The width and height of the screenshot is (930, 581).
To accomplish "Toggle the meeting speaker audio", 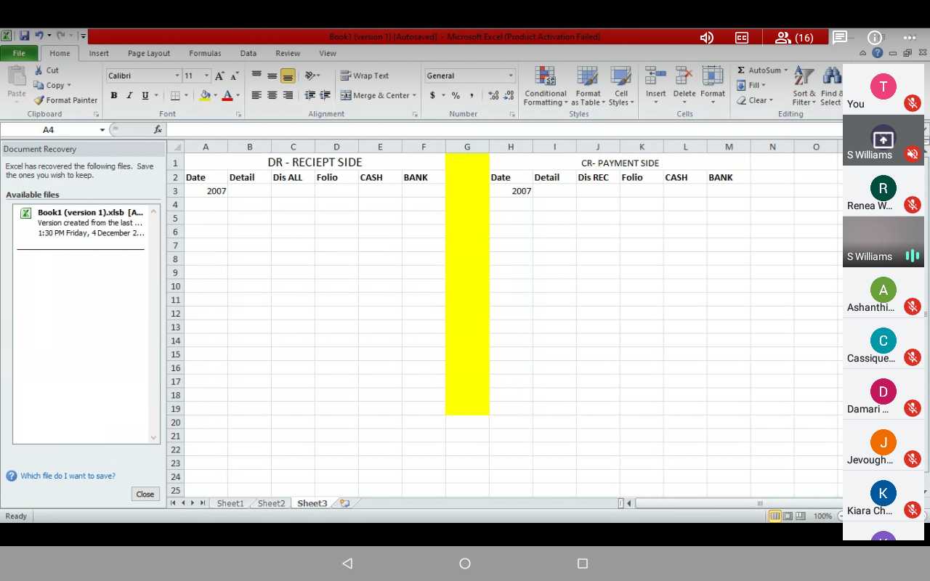I will [706, 38].
